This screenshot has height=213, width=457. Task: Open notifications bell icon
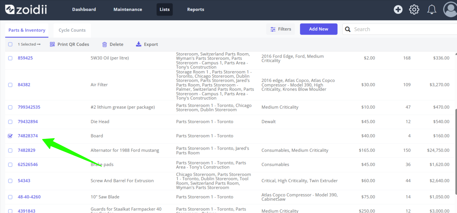coord(432,10)
